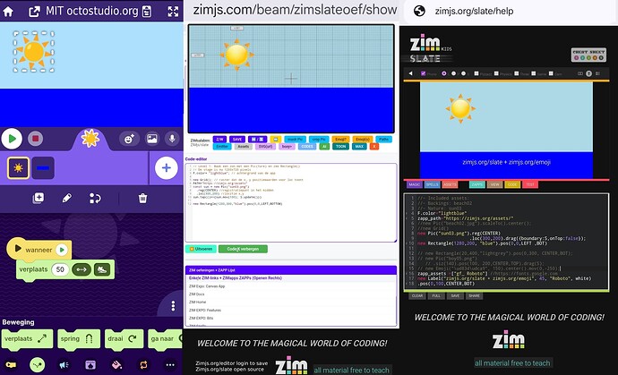Expand ZIM oefeningen + ZAPP Lijst dropdown
Image resolution: width=618 pixels, height=375 pixels.
coord(291,270)
